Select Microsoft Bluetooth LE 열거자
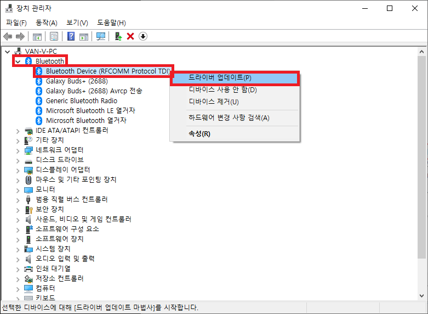The height and width of the screenshot is (314, 428). [90, 110]
